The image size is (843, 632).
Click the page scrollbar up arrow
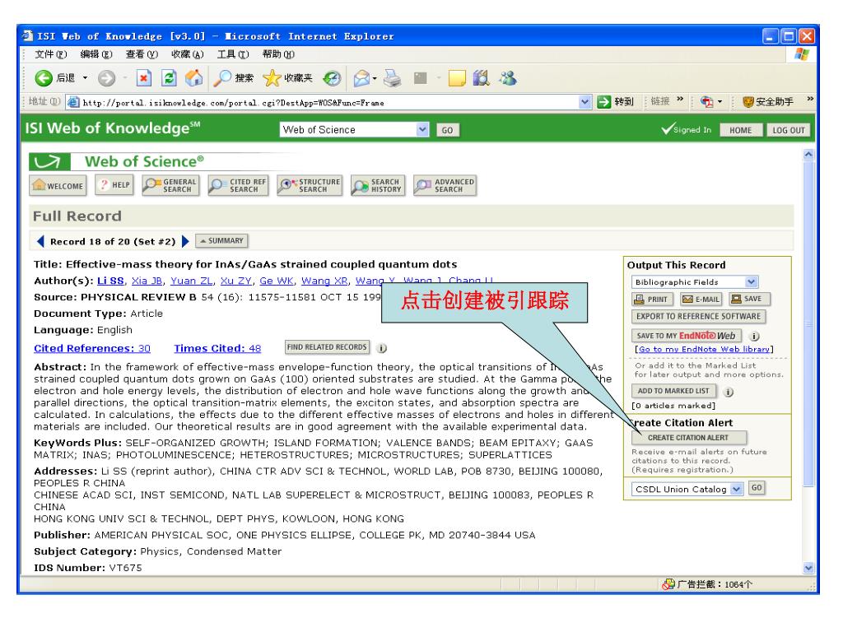pos(808,155)
